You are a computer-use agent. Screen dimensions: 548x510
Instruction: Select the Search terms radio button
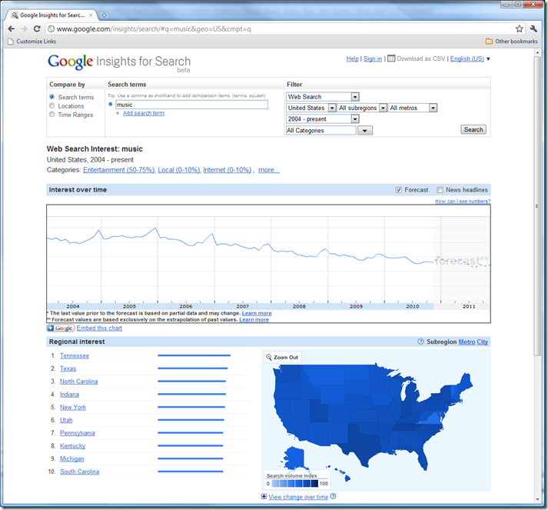point(51,97)
